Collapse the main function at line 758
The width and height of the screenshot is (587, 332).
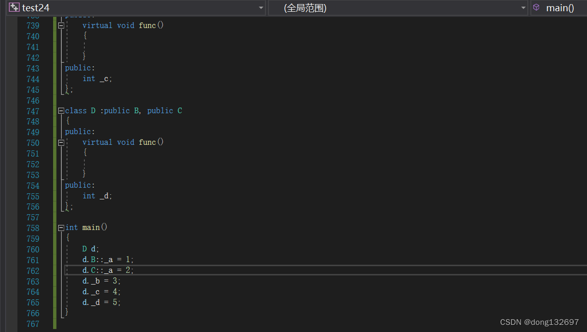[x=61, y=228]
